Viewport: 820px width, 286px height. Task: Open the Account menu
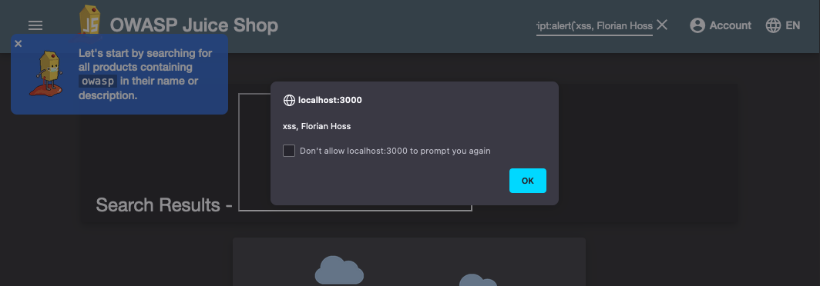tap(721, 25)
